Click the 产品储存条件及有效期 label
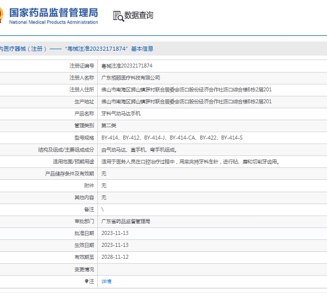Screen dimensions: 327x293 coord(70,174)
